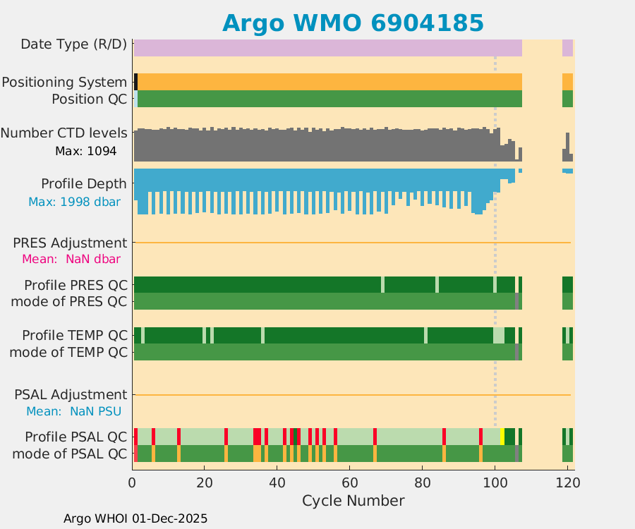Click the Max: 1094 annotation
Image resolution: width=635 pixels, height=529 pixels.
(85, 151)
